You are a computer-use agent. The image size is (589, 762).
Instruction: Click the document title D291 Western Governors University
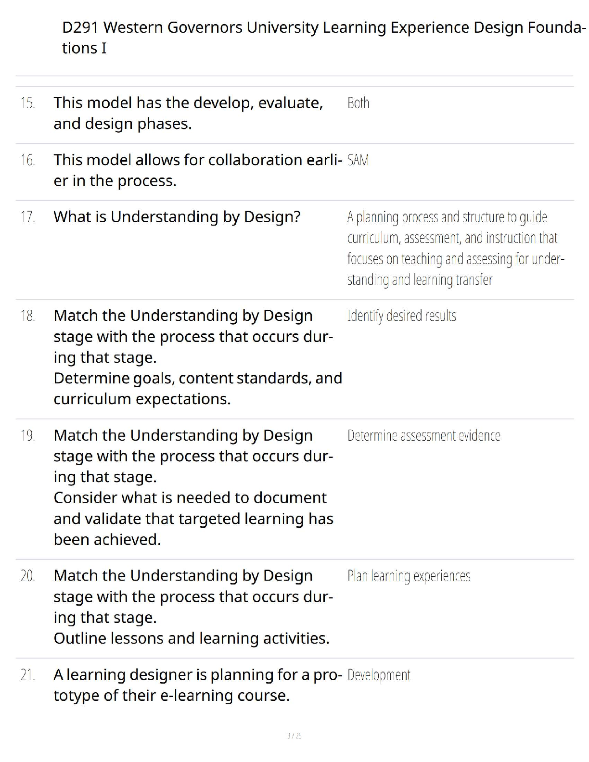click(324, 38)
